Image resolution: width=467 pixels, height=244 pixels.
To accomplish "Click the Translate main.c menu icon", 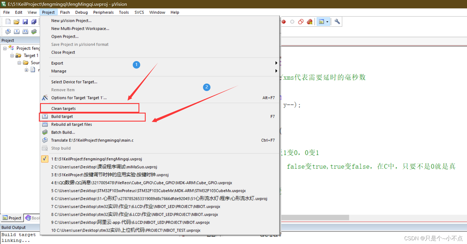I will [x=45, y=140].
